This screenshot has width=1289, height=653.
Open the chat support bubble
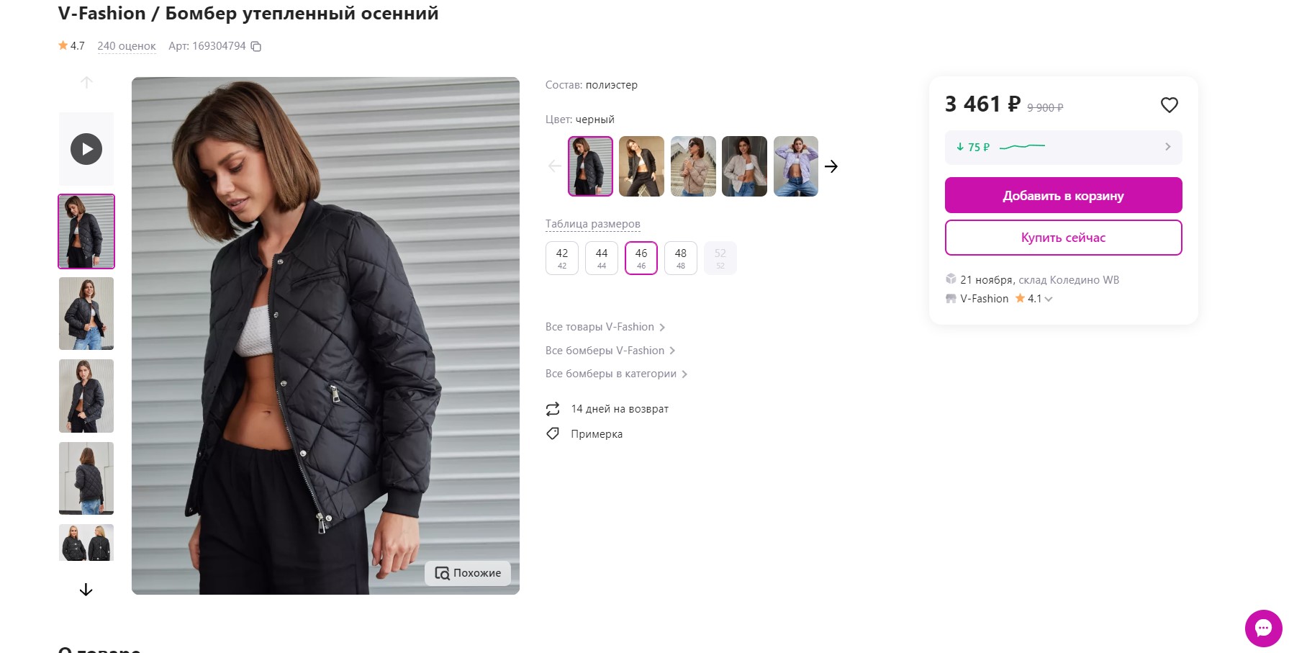click(x=1263, y=628)
